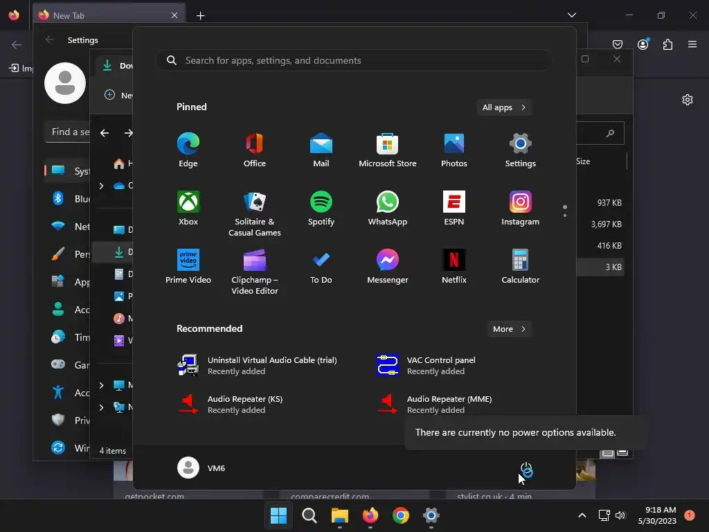The width and height of the screenshot is (709, 532).
Task: Close the New Tab tab in Firefox
Action: [174, 15]
